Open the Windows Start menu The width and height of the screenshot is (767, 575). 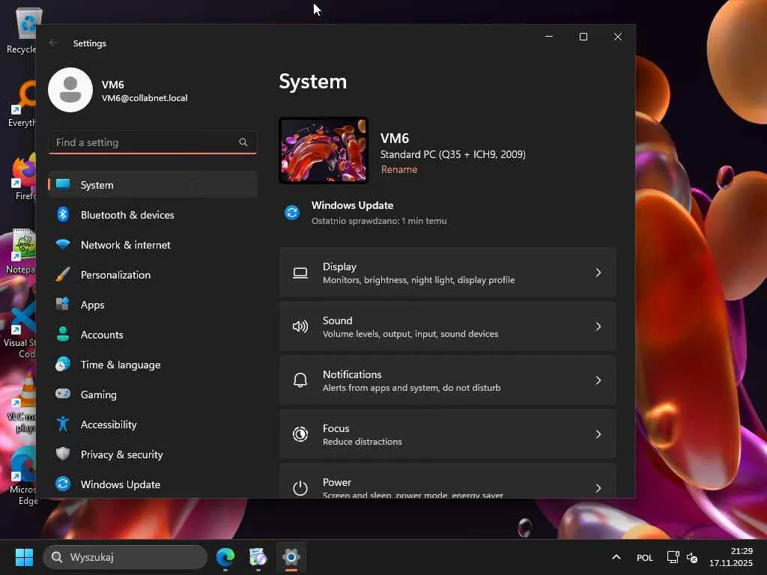(x=24, y=557)
